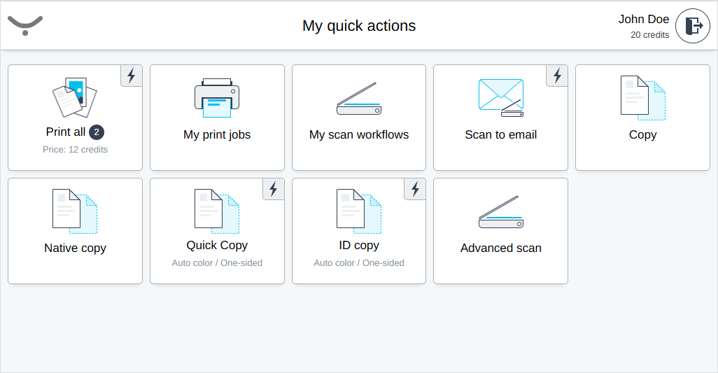Select the ID copy label
The image size is (718, 373).
point(359,246)
